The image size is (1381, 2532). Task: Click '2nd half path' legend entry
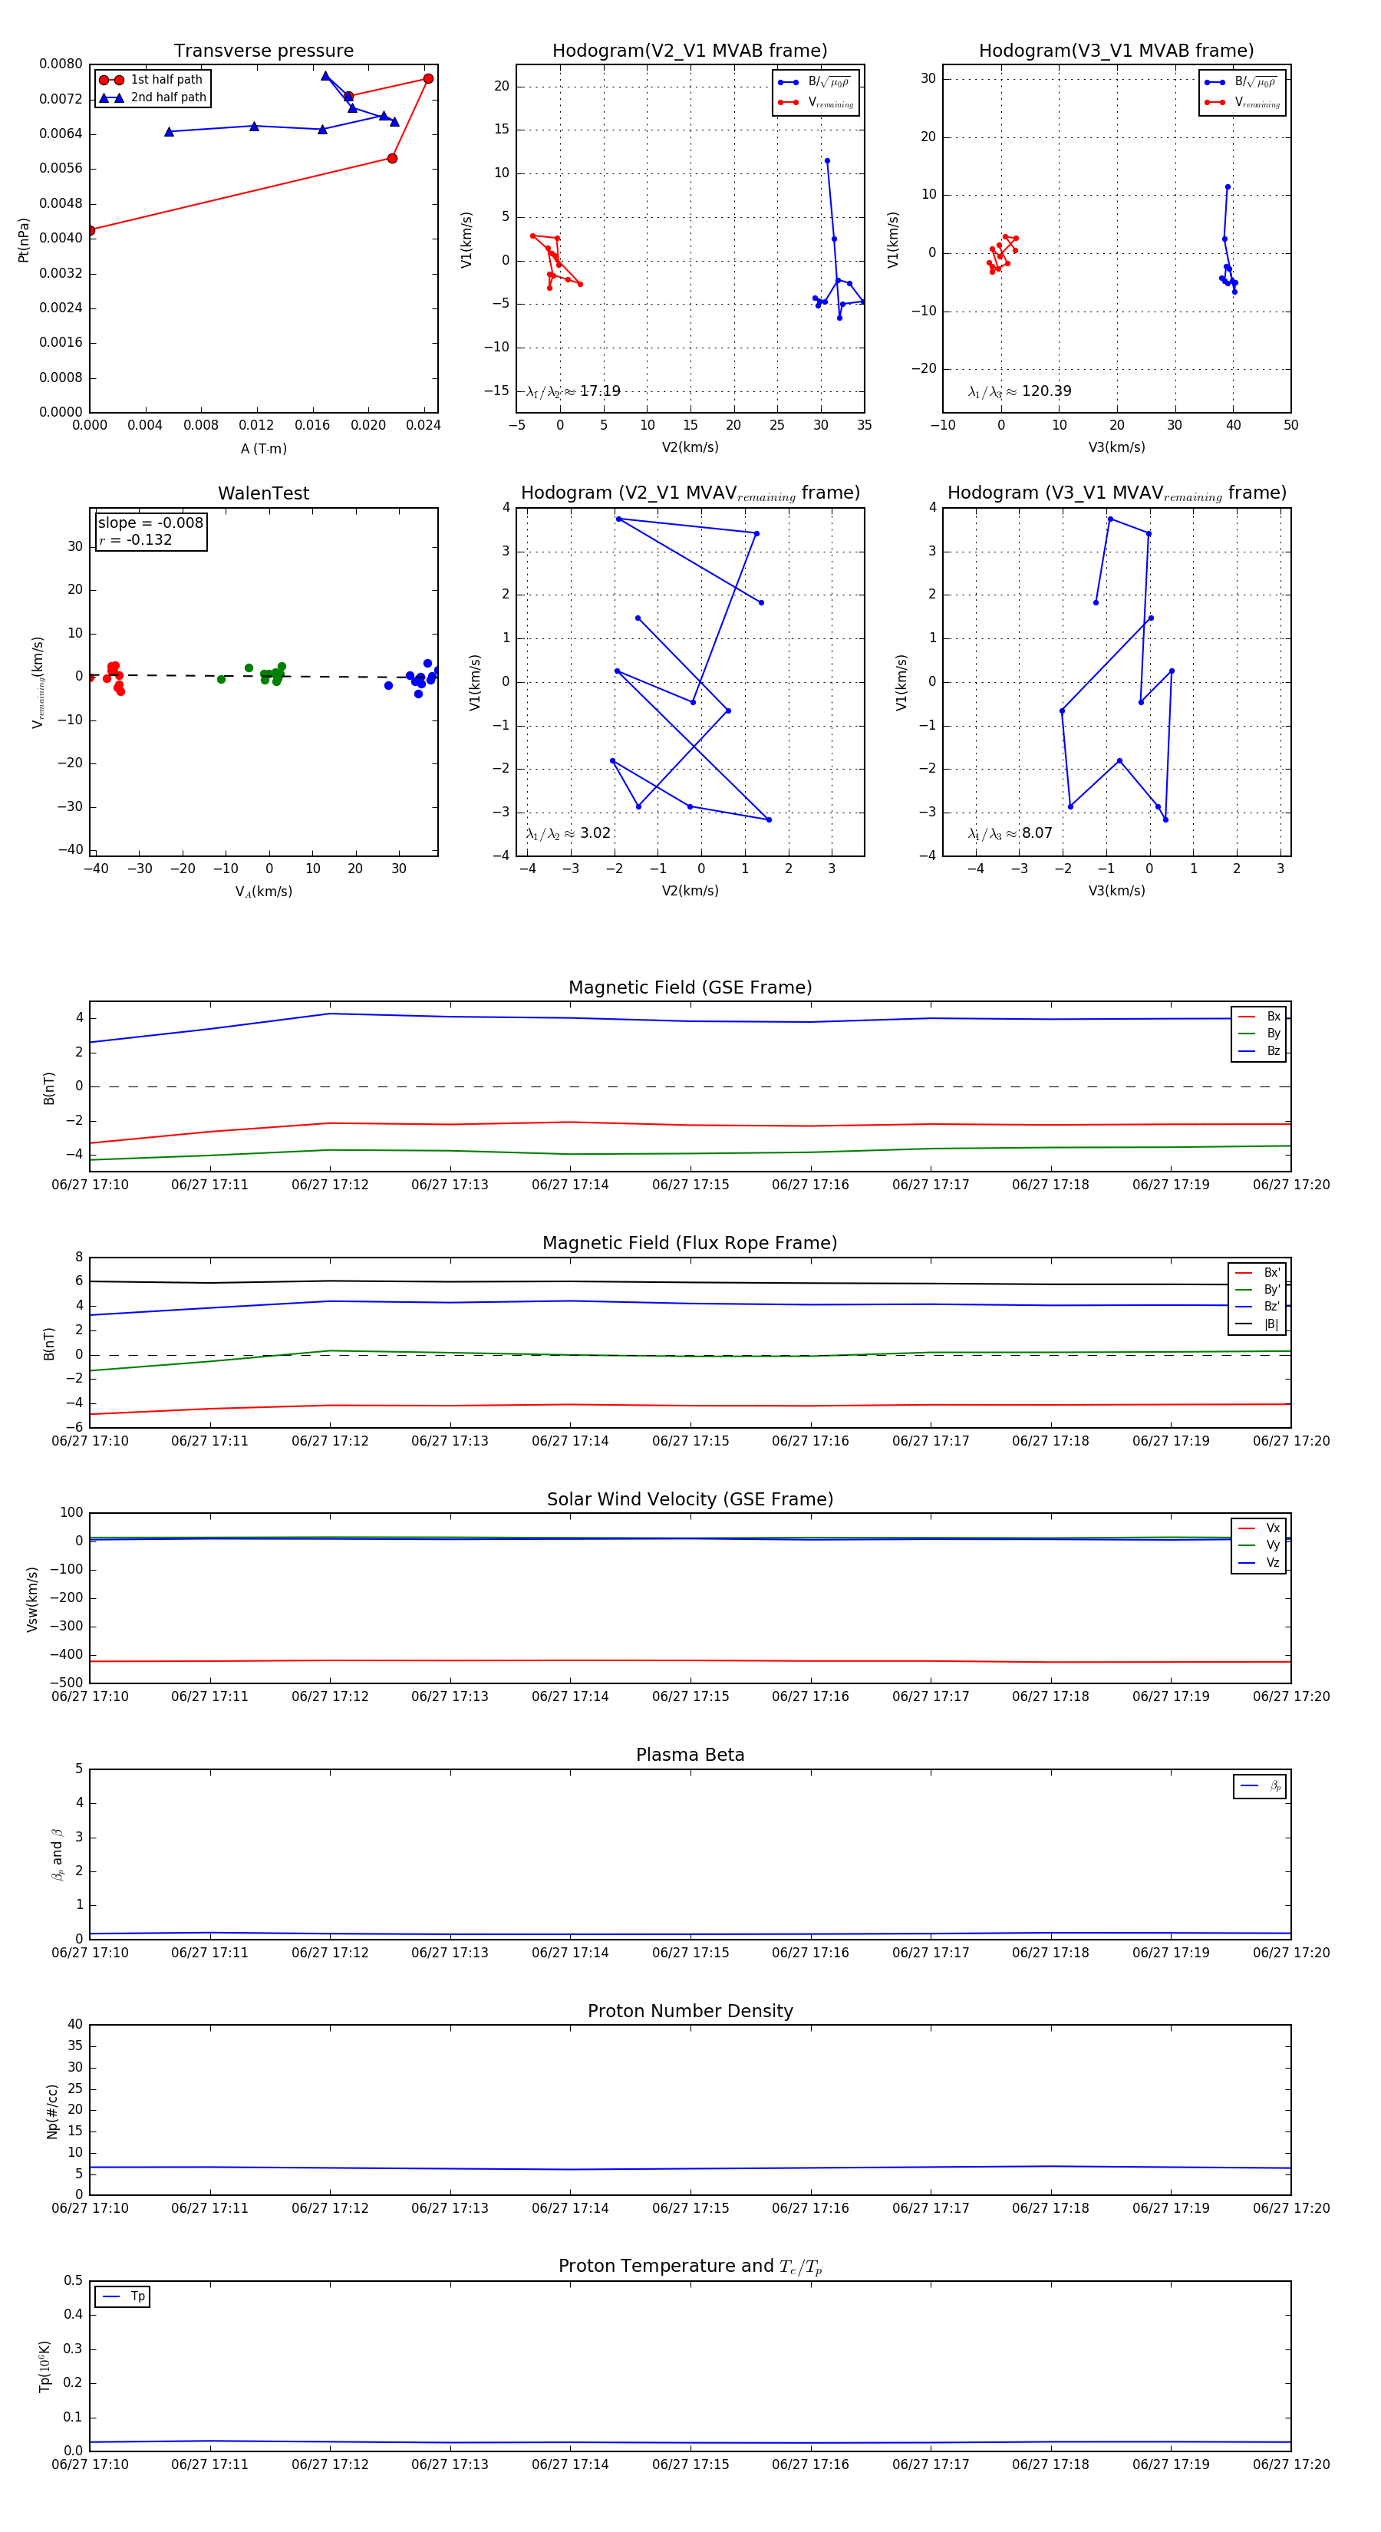[x=153, y=97]
